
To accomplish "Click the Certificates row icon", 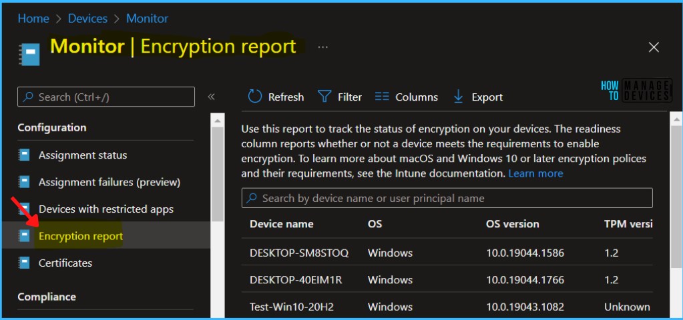I will point(25,263).
